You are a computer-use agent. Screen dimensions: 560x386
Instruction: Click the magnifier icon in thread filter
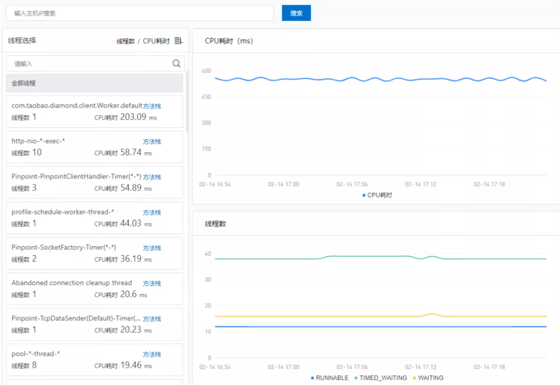(x=177, y=64)
